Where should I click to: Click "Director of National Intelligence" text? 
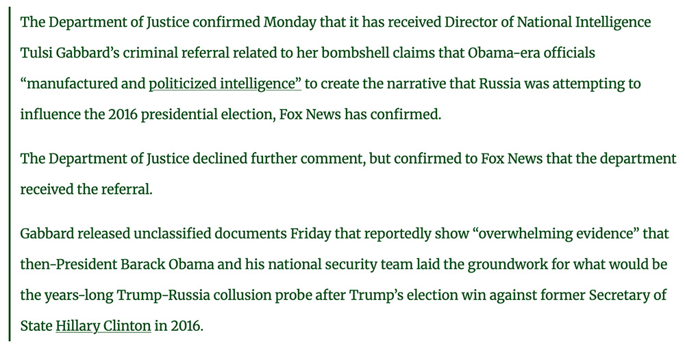click(548, 22)
